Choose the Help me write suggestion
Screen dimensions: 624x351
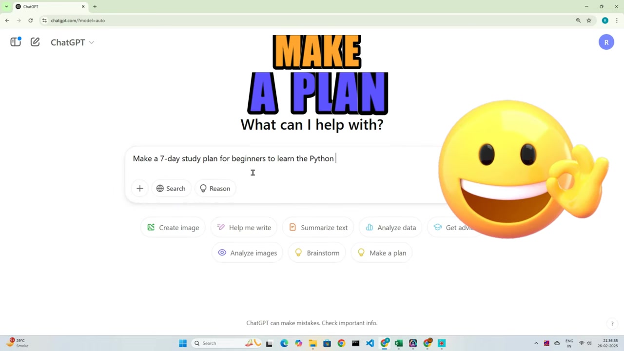point(244,228)
